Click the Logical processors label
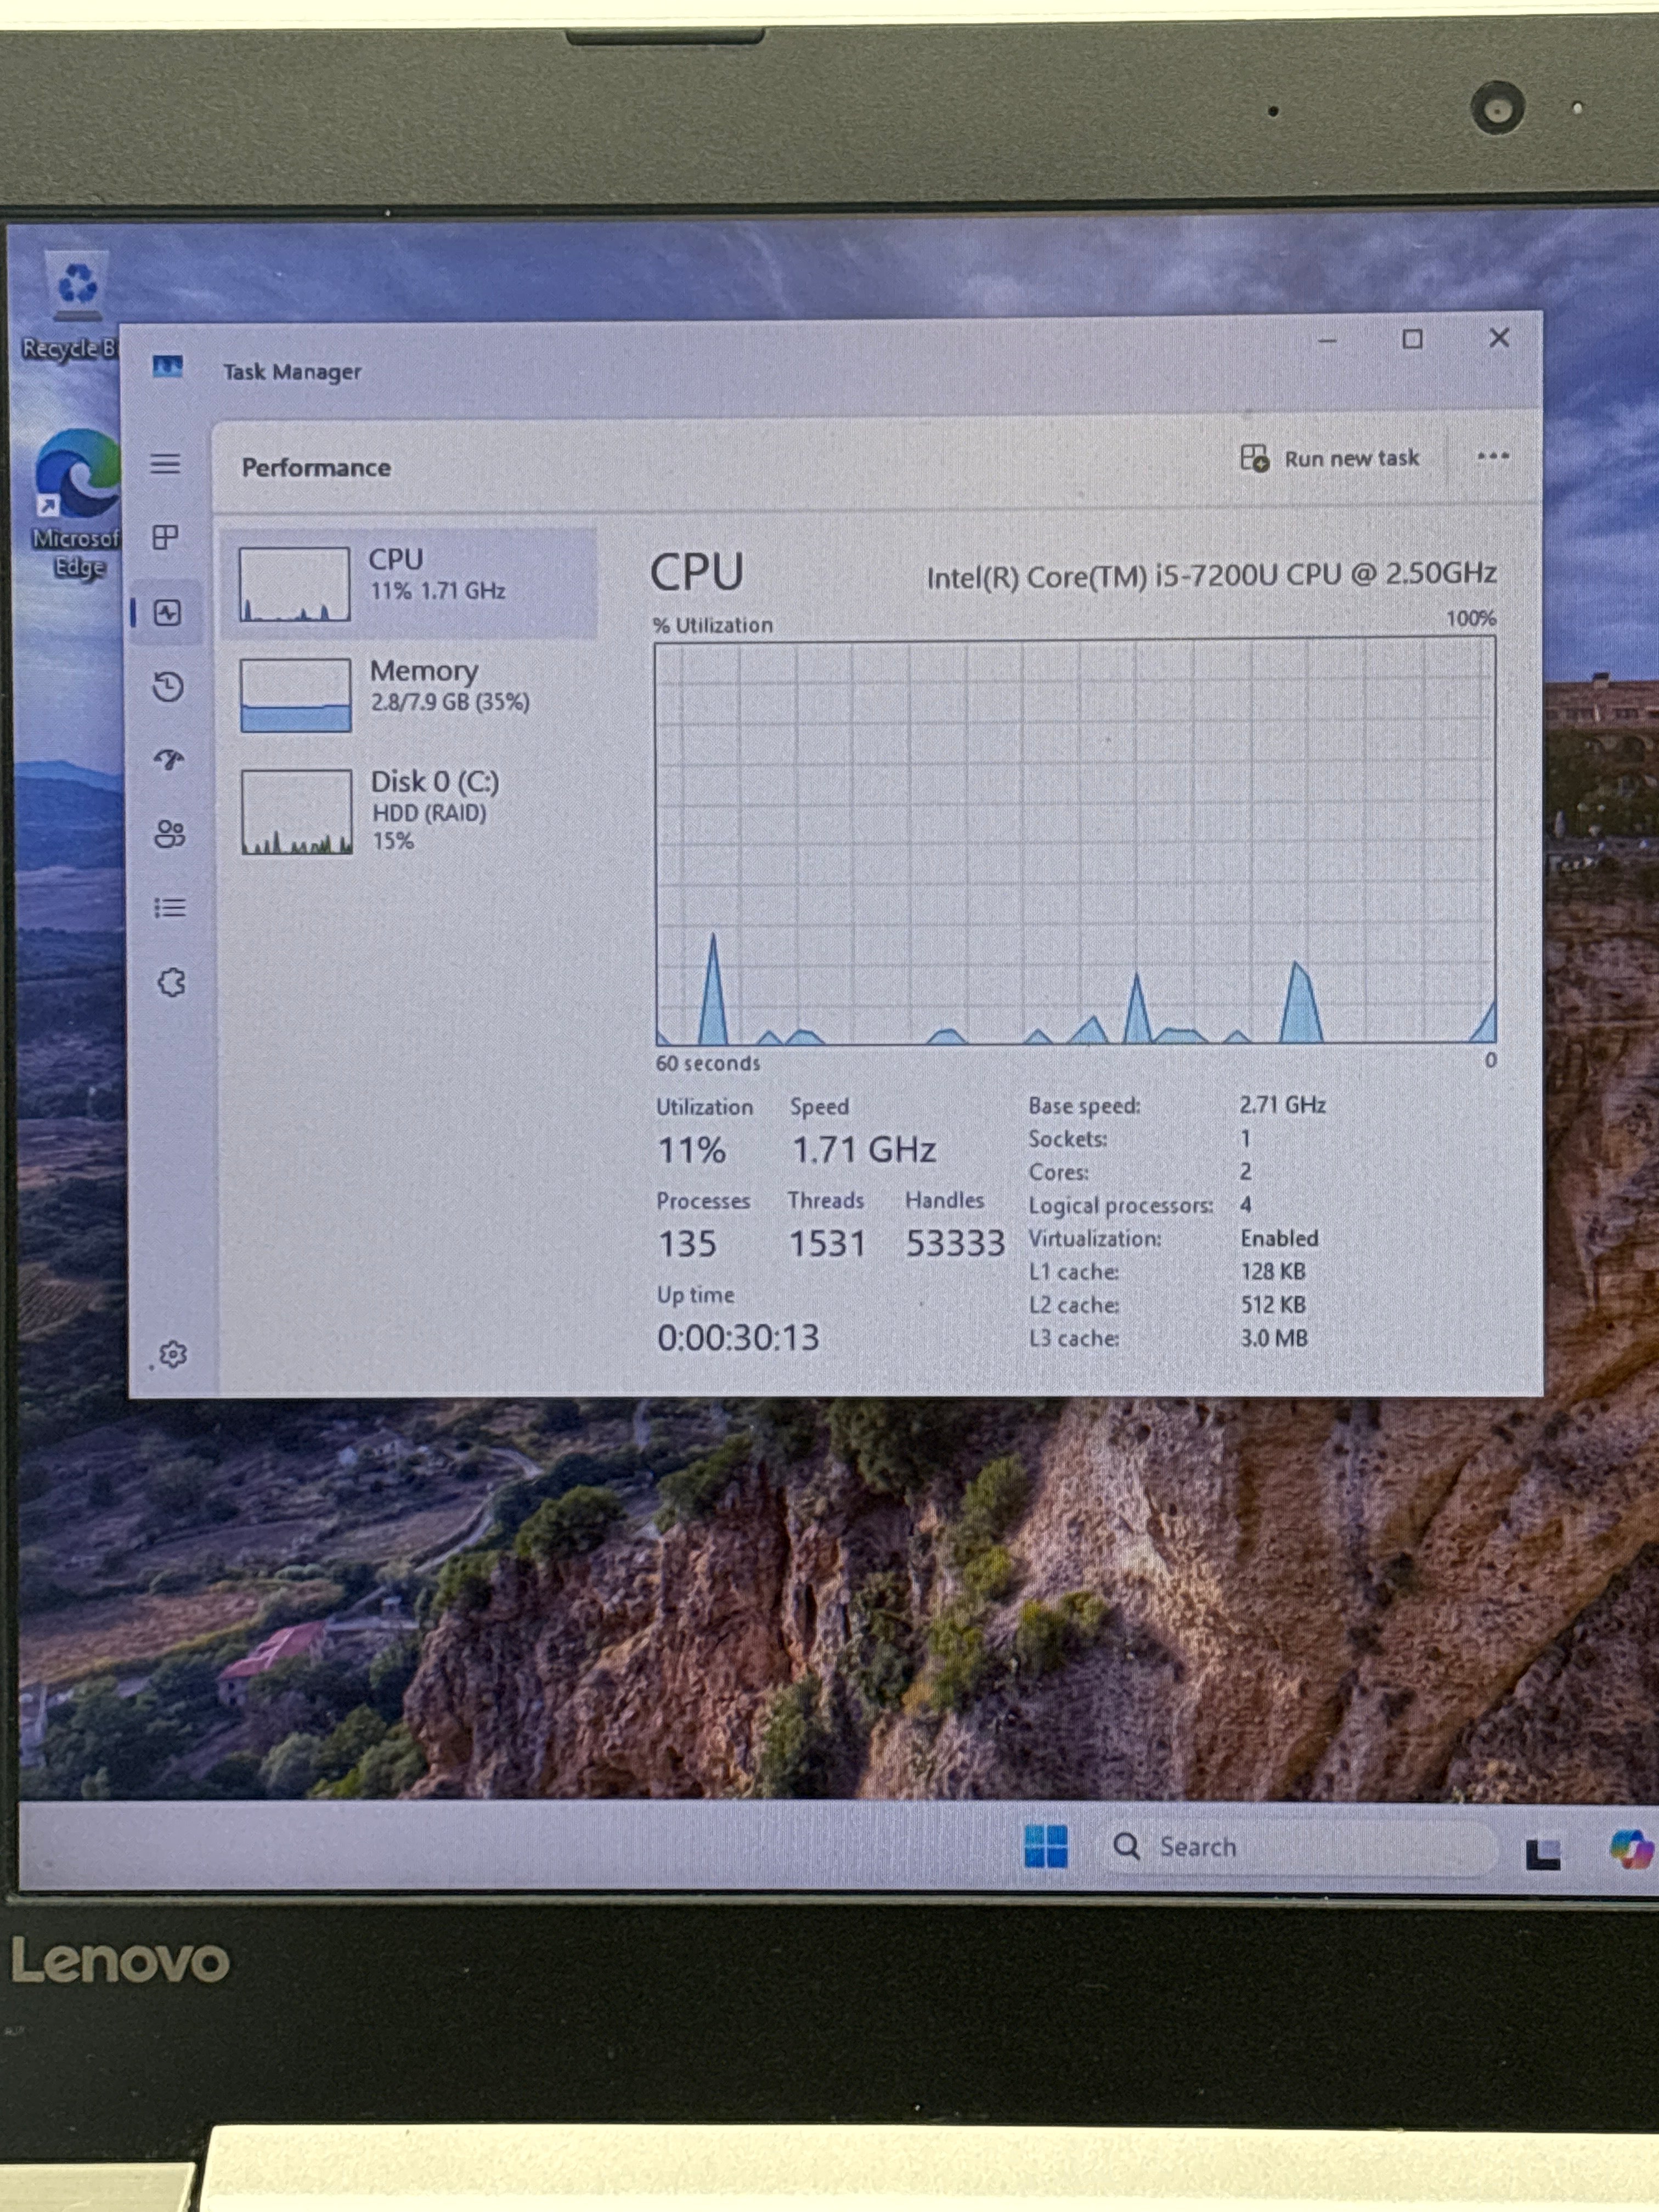This screenshot has height=2212, width=1659. pyautogui.click(x=1121, y=1206)
